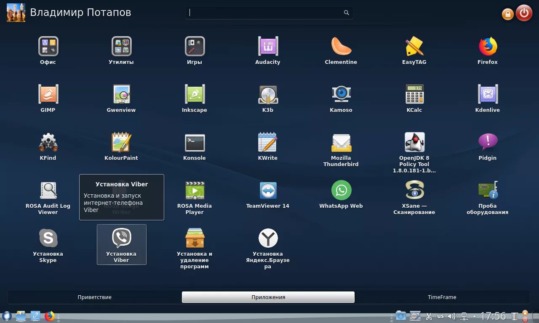Image resolution: width=539 pixels, height=323 pixels.
Task: Switch to the TimeFrame tab
Action: 442,297
